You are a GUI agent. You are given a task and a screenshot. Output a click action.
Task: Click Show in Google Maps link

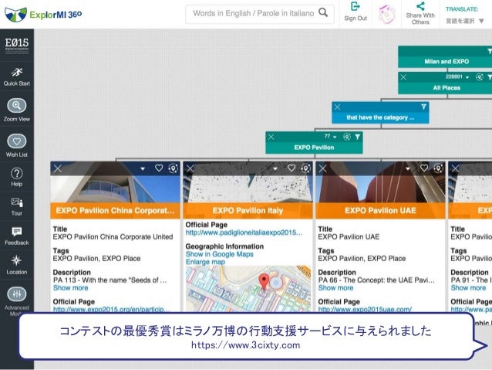click(x=219, y=254)
